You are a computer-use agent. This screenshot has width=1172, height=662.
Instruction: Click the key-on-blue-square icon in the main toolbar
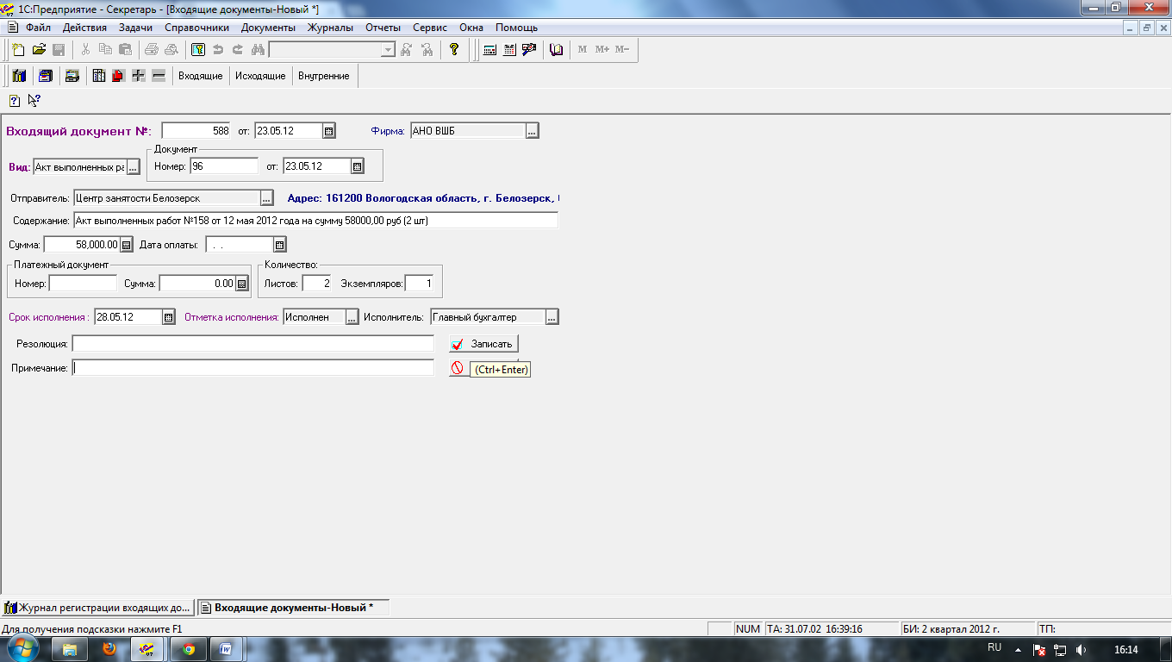tap(197, 49)
